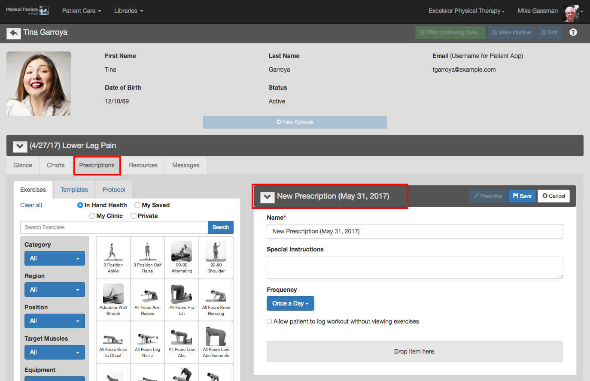Choose the My Saved radio option

point(137,205)
